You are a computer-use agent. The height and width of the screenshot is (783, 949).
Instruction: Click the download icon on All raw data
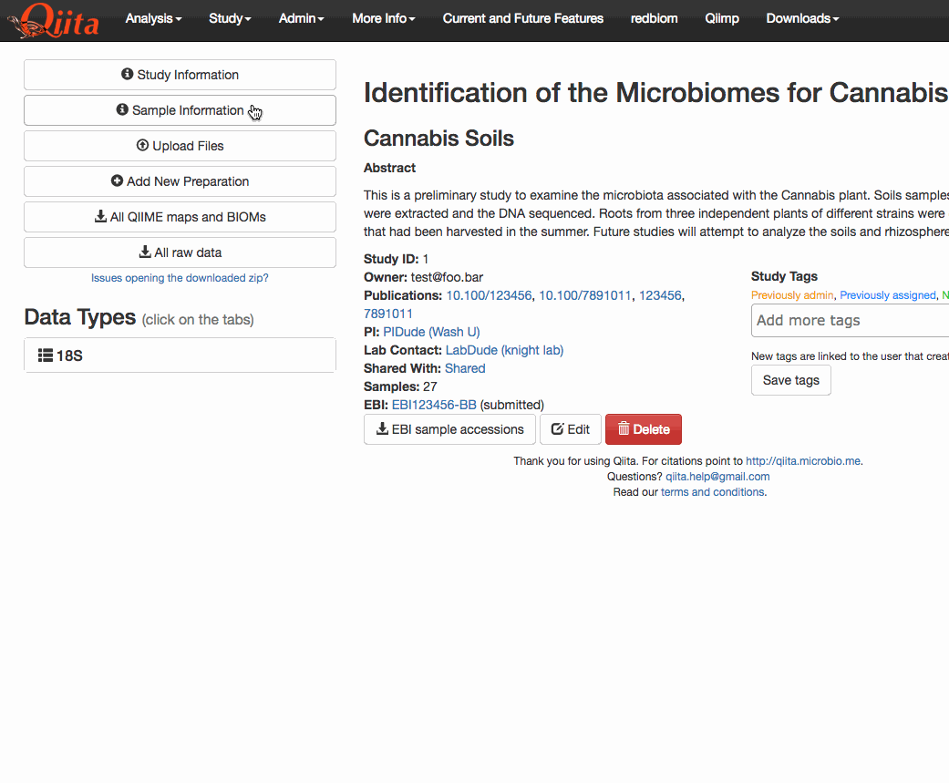tap(145, 252)
